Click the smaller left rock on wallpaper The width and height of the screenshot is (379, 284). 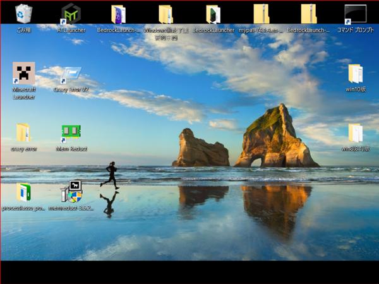point(200,150)
